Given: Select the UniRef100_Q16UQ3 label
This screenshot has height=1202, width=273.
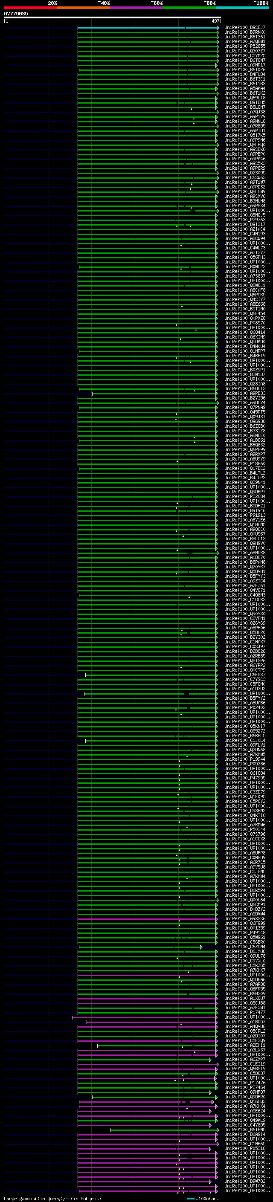Looking at the screenshot, I should pyautogui.click(x=245, y=1102).
